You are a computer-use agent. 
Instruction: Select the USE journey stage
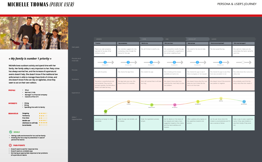tap(175, 39)
